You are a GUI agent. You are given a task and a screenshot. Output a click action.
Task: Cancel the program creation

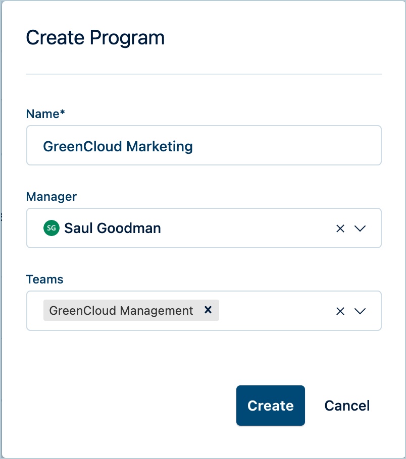pos(347,406)
